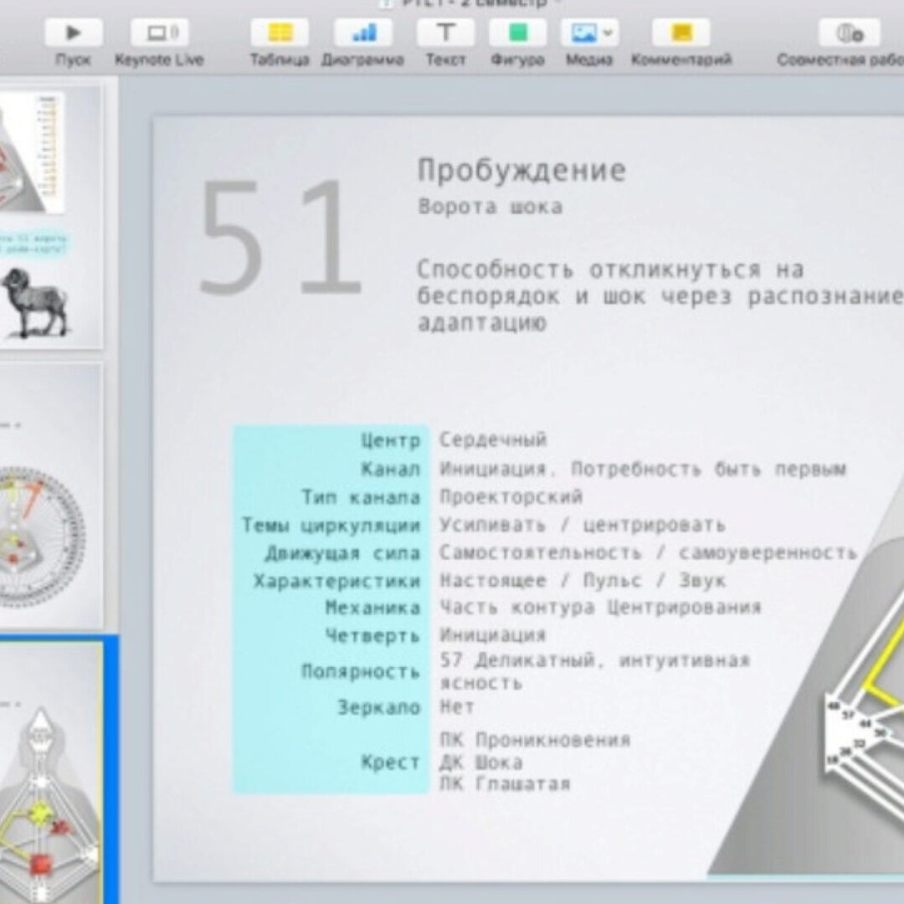
Task: Click the "Проекторский" value in the table
Action: point(511,497)
